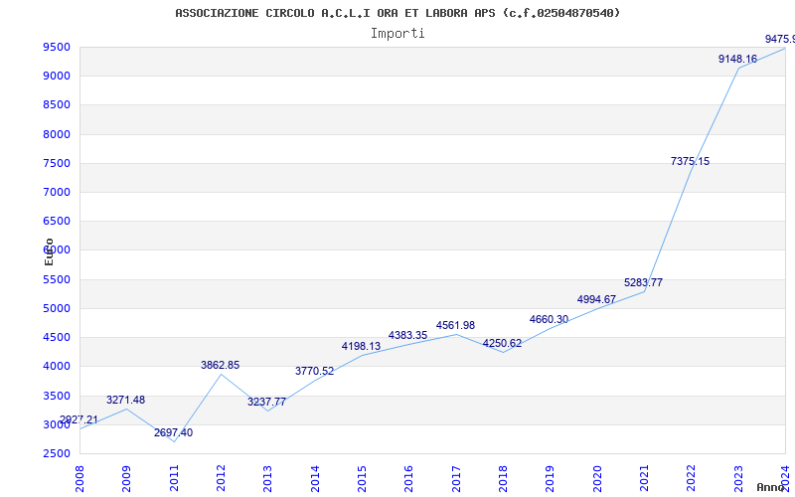
Task: Click x-axis year 2018
Action: coord(503,479)
